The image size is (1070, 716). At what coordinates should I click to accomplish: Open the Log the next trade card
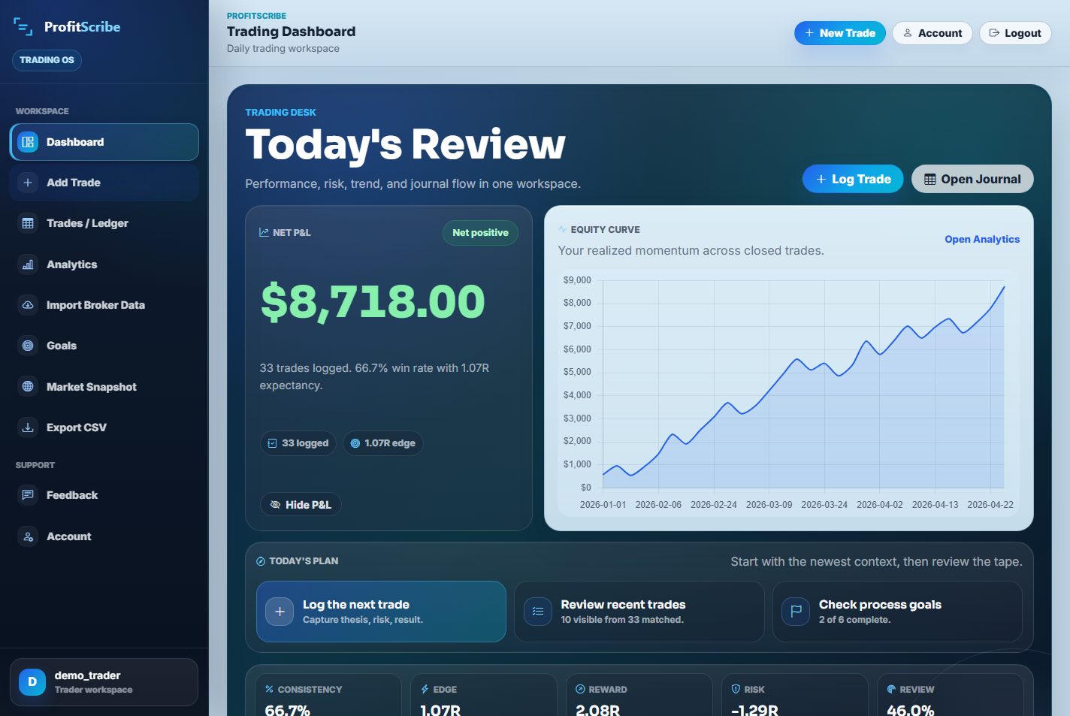pos(381,612)
